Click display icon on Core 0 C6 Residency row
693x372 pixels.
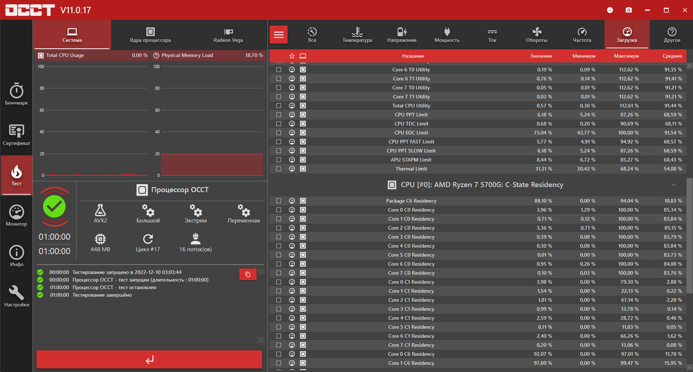click(303, 354)
